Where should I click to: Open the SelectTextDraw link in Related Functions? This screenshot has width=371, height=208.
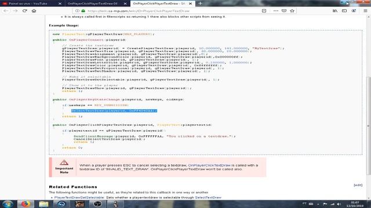pyautogui.click(x=208, y=198)
